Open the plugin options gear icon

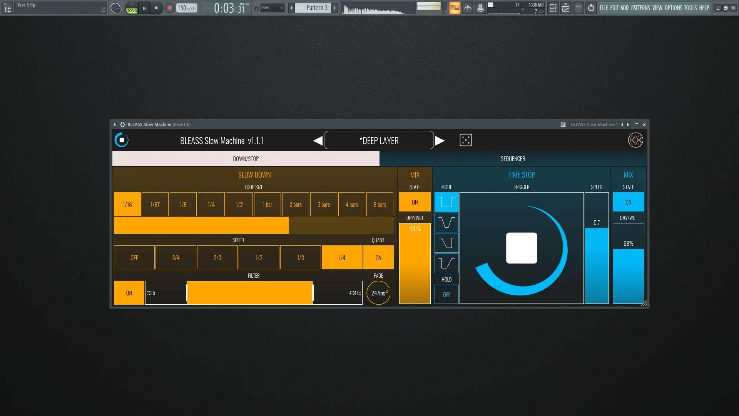(122, 124)
